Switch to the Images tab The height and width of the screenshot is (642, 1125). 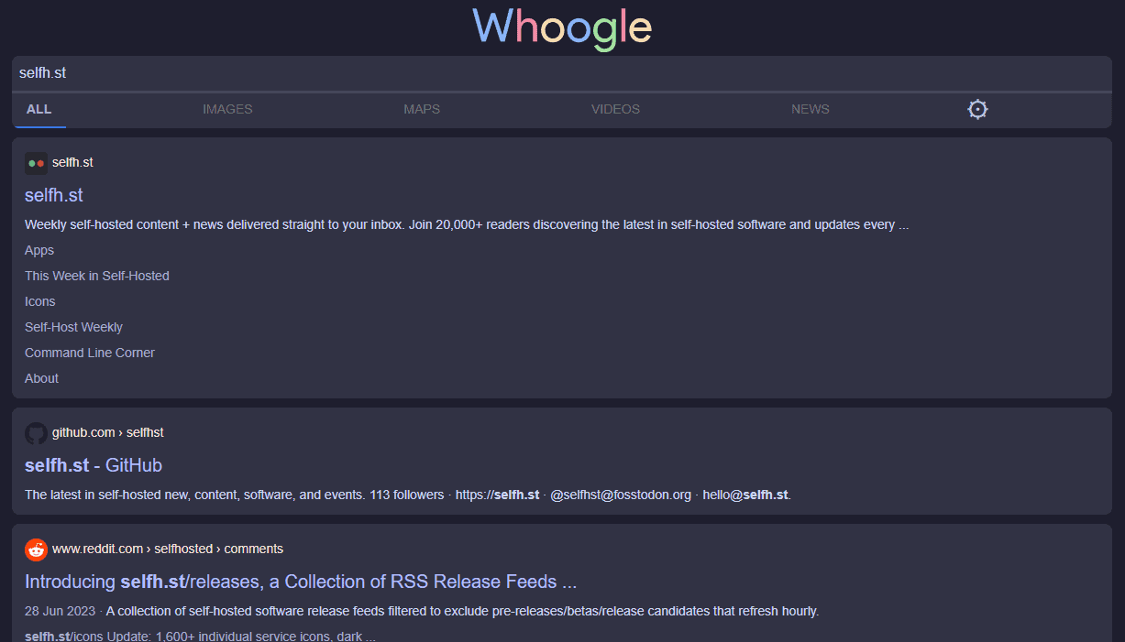(227, 110)
